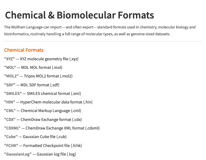Open the "SMILES" format link
Screen dimensions: 206x160
click(13, 94)
